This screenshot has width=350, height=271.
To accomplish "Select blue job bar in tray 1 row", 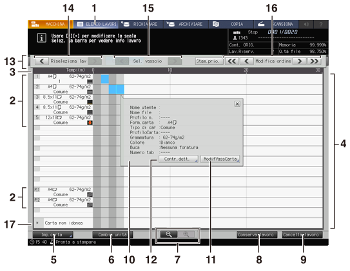I will [105, 79].
